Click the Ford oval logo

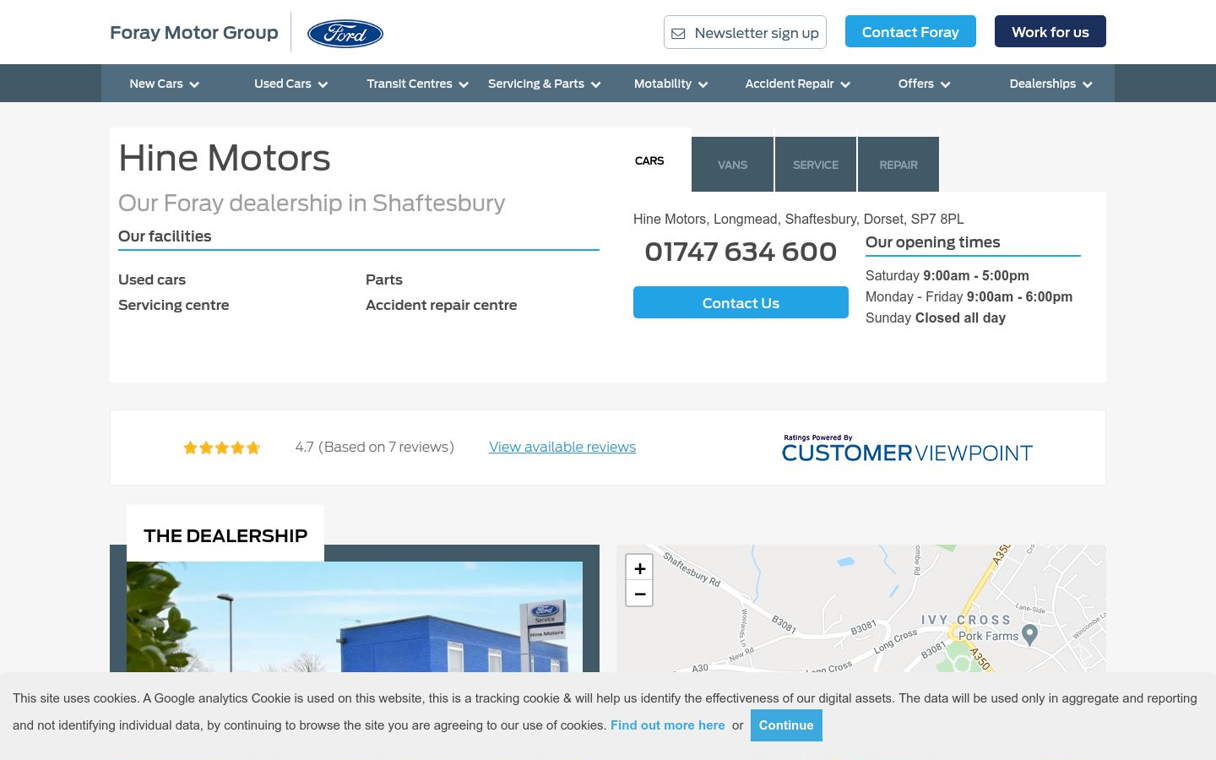[345, 33]
